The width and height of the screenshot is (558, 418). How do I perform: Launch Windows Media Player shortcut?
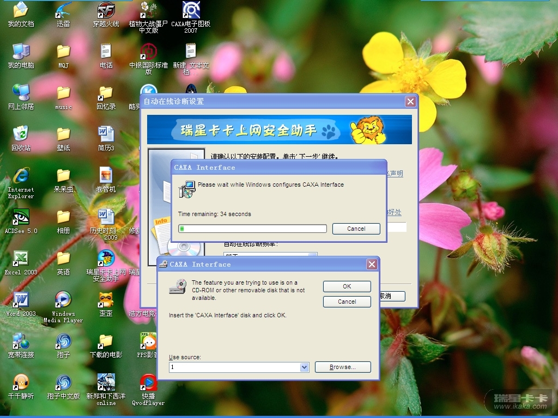(x=63, y=307)
